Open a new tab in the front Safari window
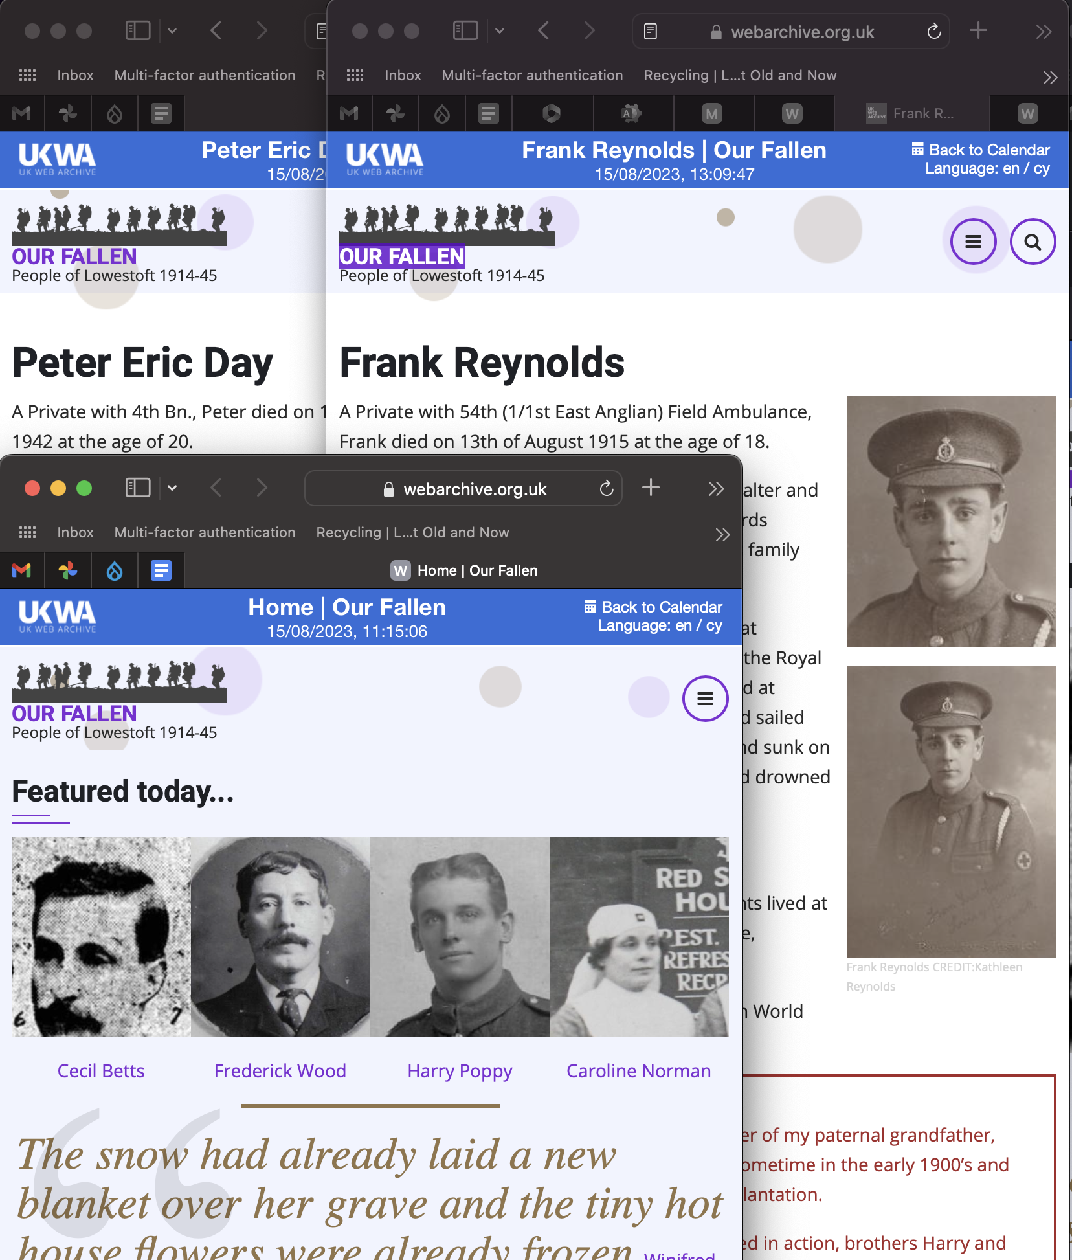 tap(651, 488)
